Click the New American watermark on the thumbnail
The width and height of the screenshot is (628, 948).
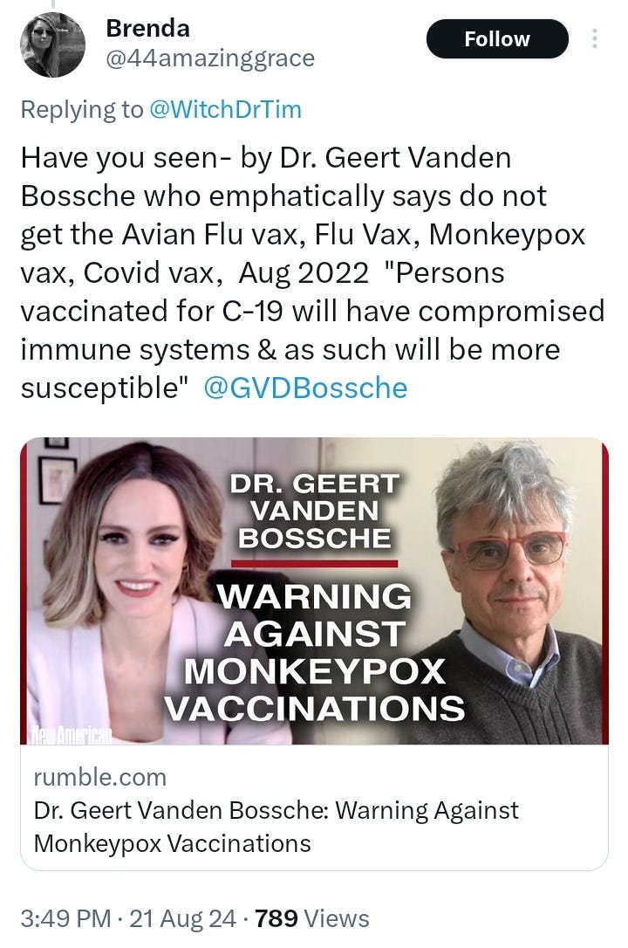(71, 736)
